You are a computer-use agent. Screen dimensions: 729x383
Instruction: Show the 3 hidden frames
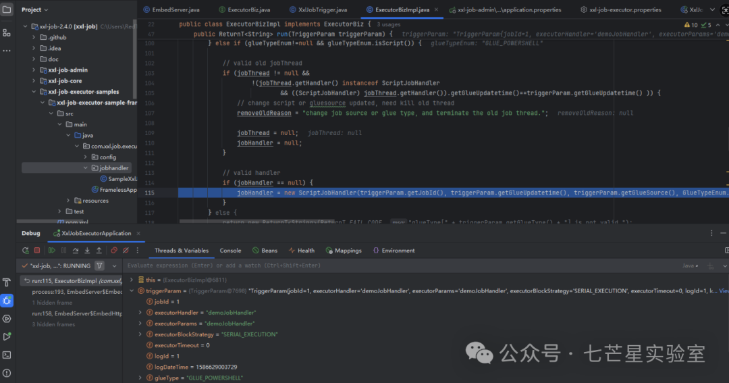53,324
